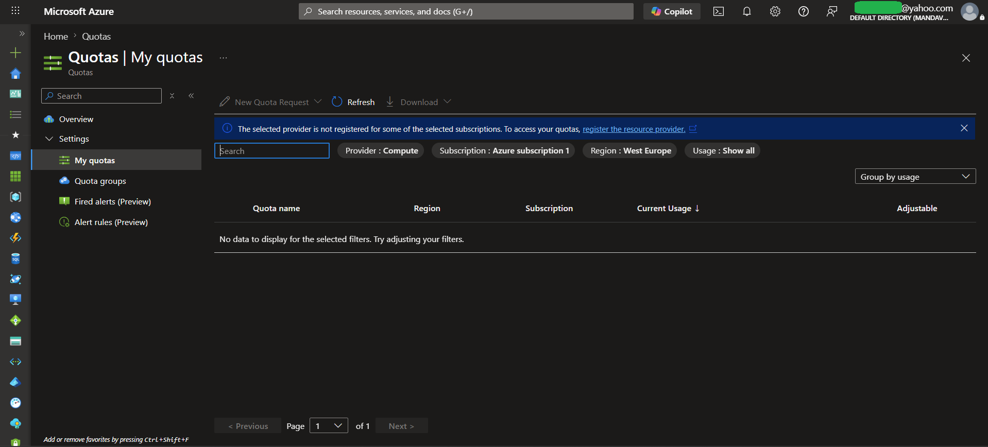
Task: Click the Quotas breadcrumb link
Action: pyautogui.click(x=96, y=37)
